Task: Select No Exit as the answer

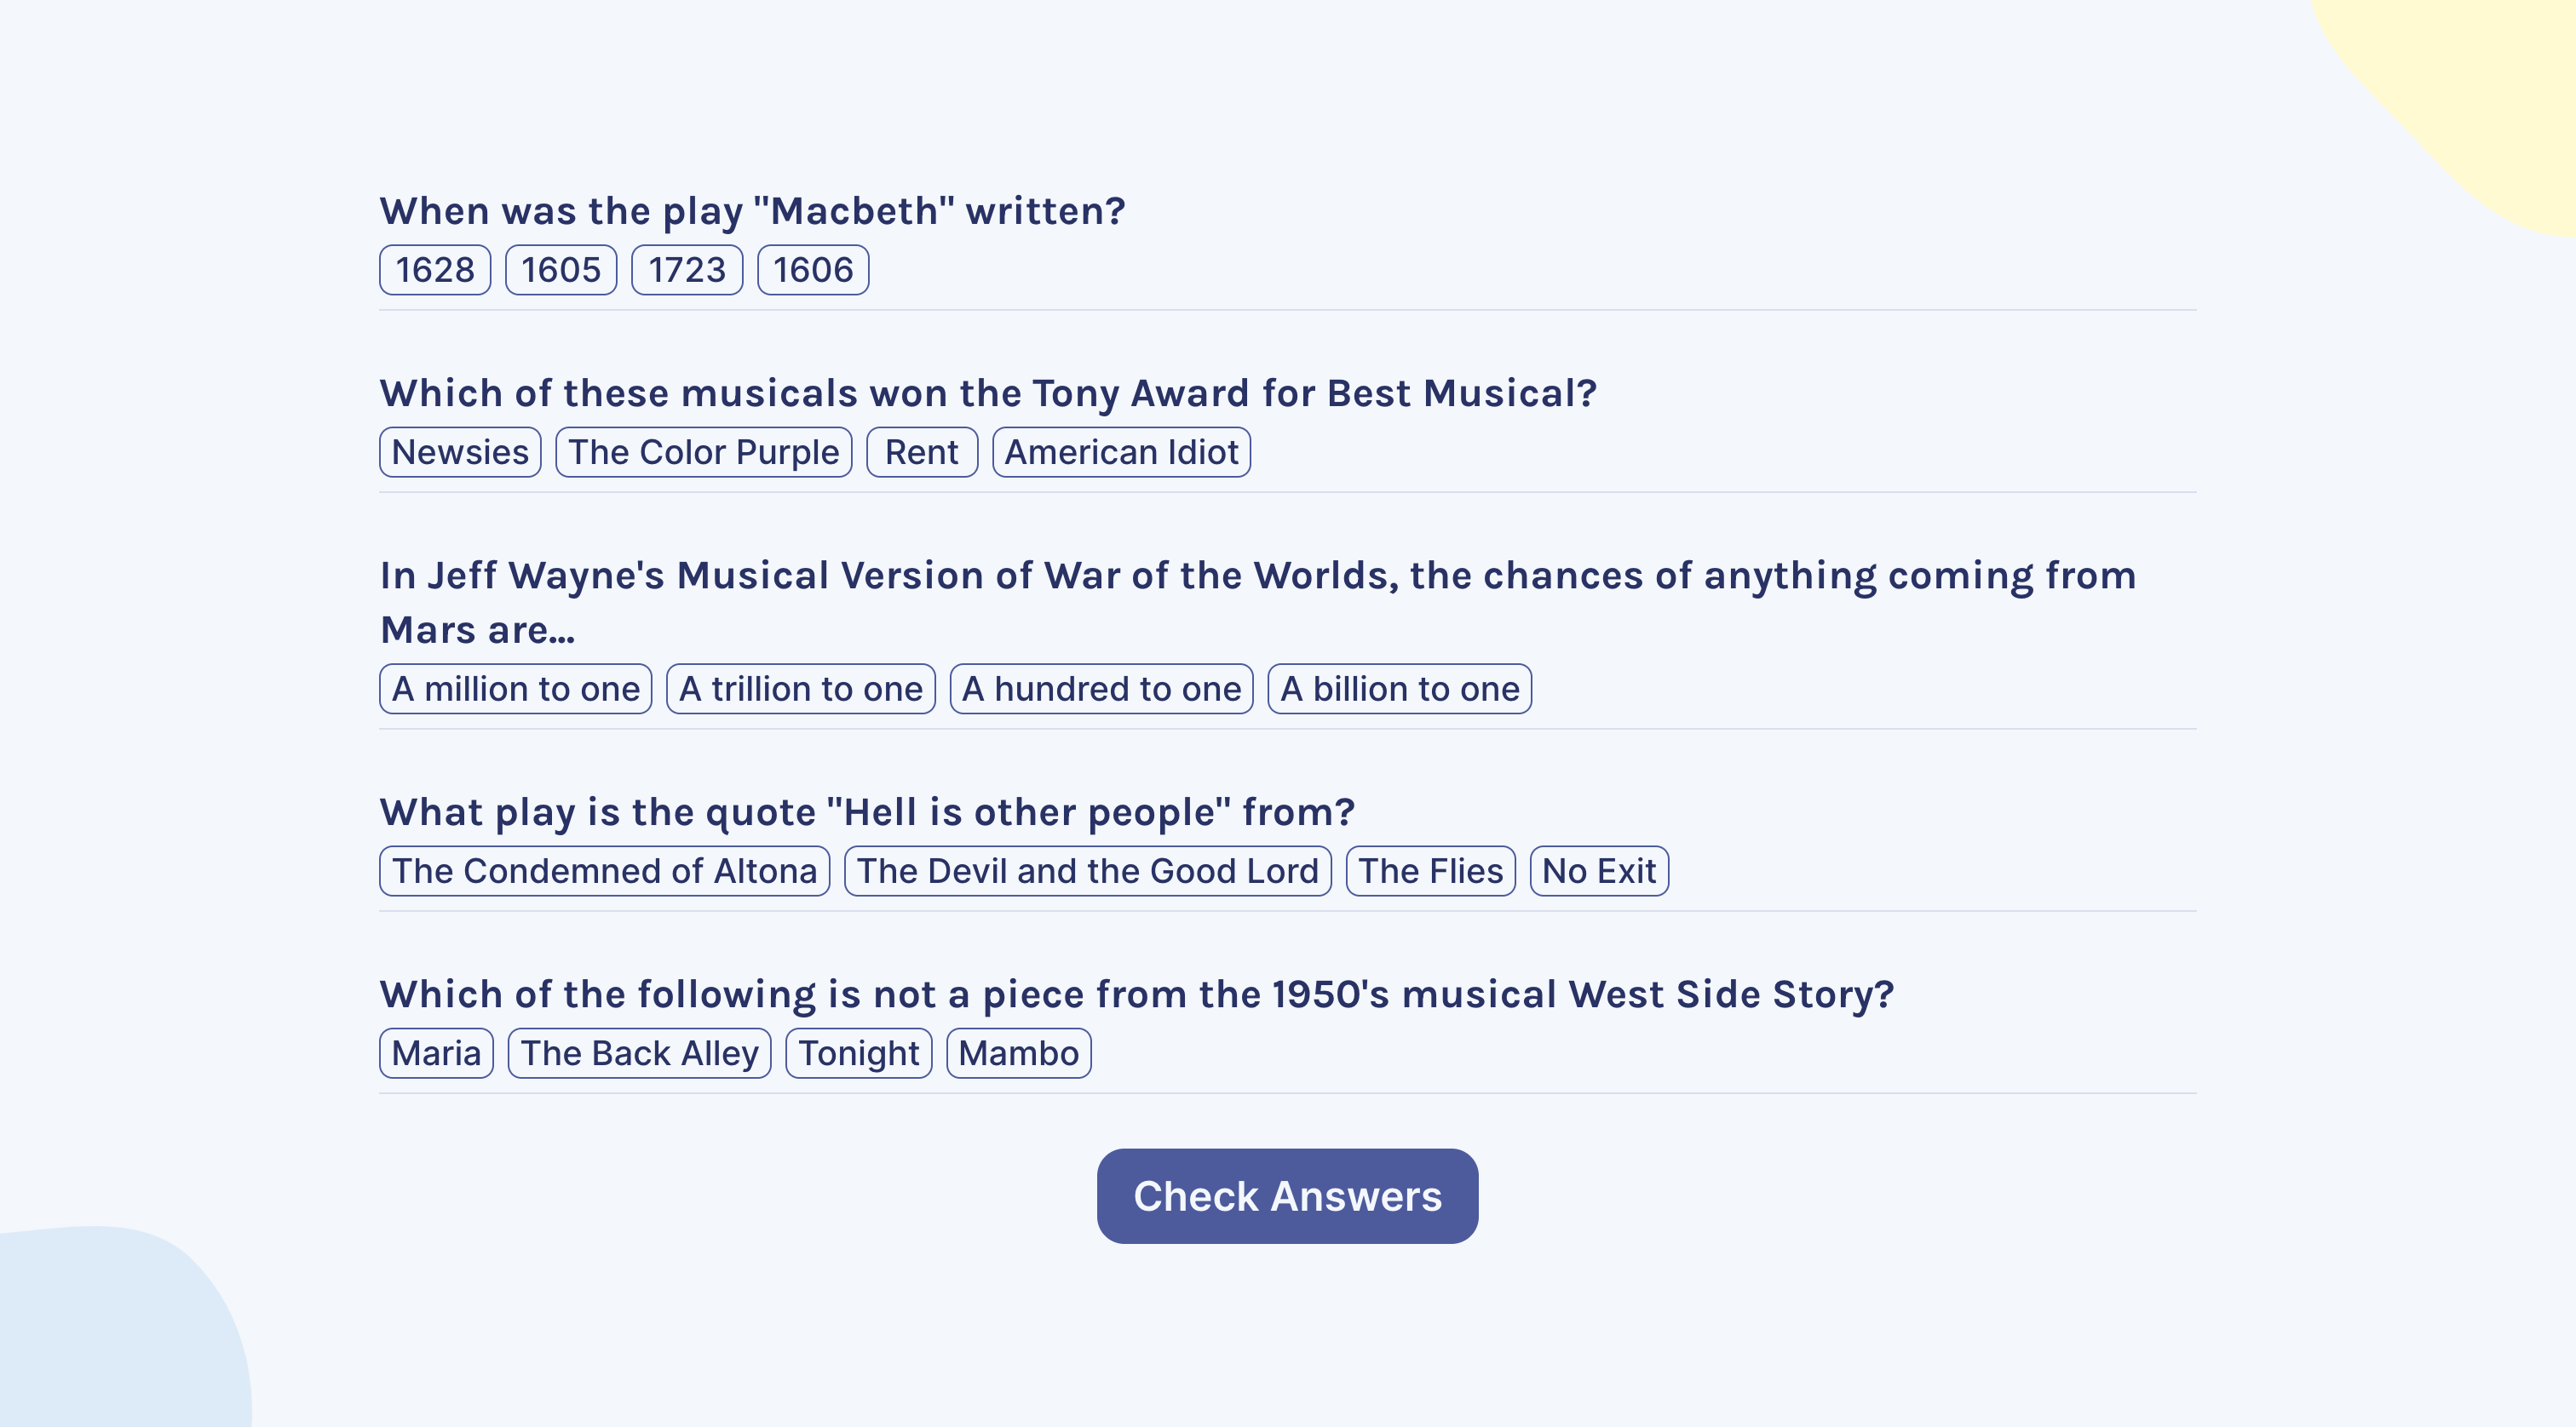Action: pos(1599,870)
